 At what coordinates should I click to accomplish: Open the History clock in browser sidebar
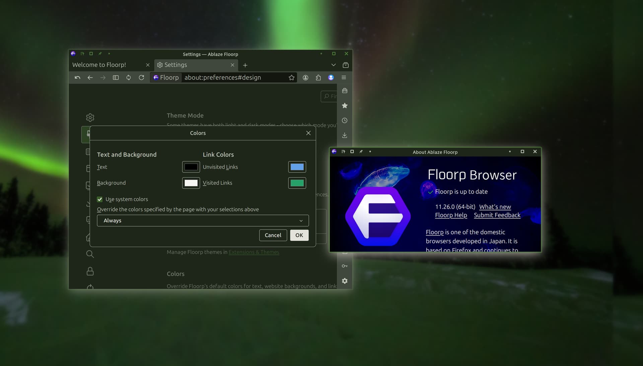pos(345,120)
